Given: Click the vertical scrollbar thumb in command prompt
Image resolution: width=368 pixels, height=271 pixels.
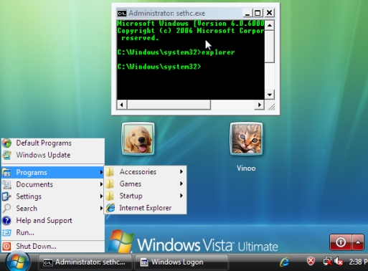Looking at the screenshot, I should tap(270, 46).
